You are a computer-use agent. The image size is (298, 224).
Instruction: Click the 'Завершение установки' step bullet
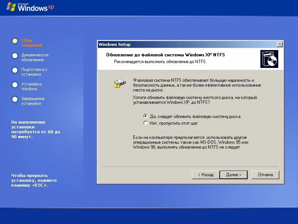click(x=15, y=99)
